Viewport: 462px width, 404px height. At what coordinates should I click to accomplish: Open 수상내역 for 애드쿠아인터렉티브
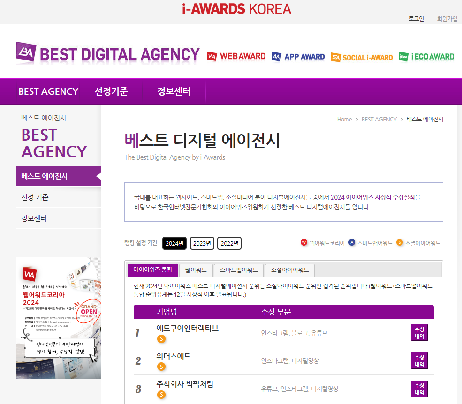(419, 333)
